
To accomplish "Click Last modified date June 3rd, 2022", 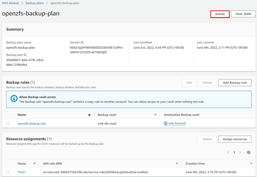I will pos(159,48).
